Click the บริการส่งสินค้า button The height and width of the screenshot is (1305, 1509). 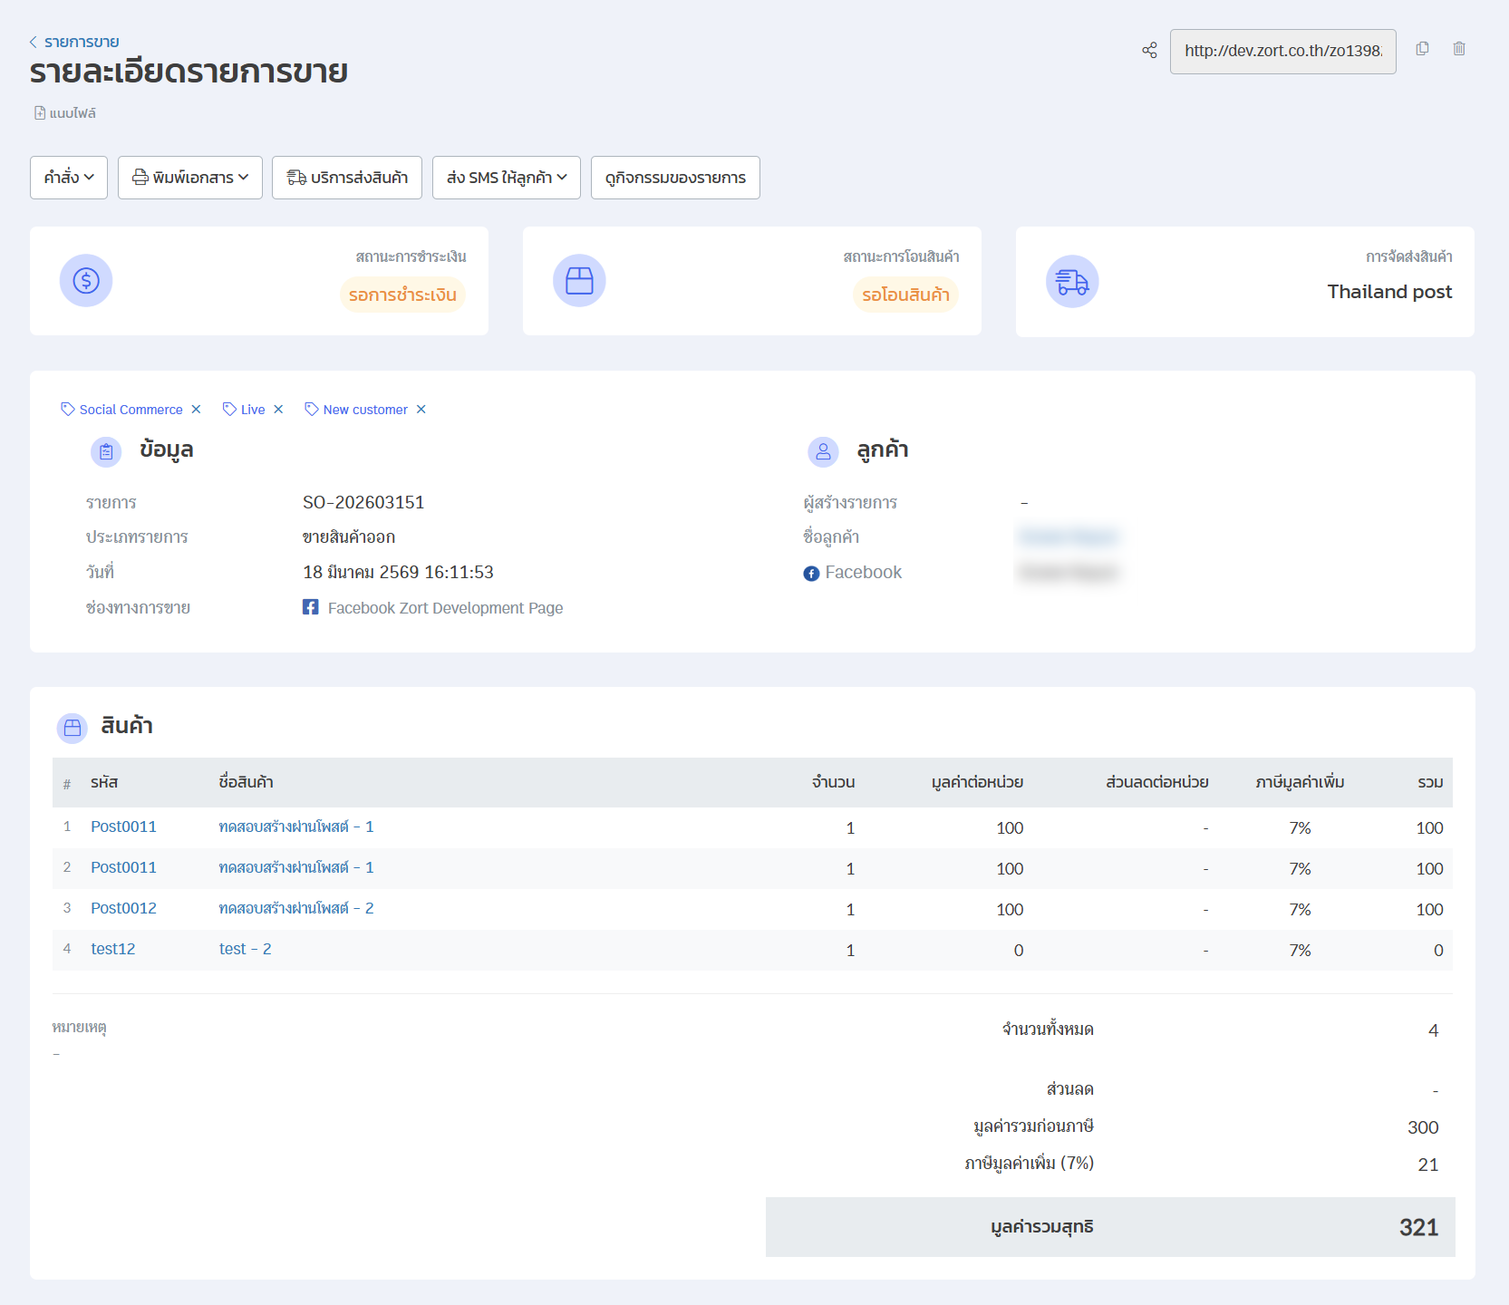[347, 178]
